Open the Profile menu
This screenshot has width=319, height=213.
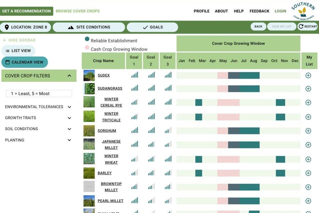(202, 11)
